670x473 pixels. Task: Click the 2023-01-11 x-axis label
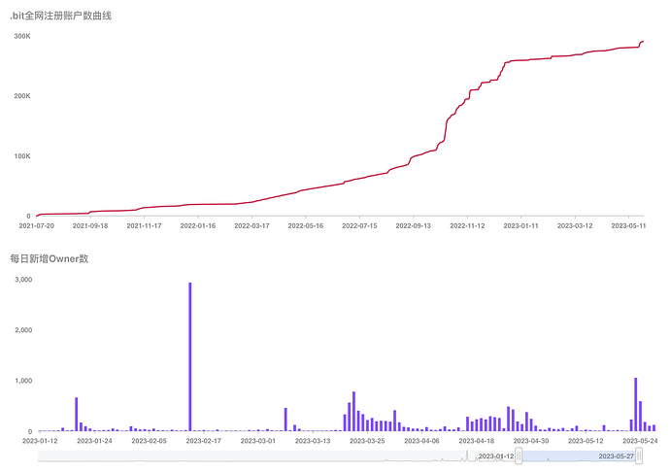click(x=520, y=225)
